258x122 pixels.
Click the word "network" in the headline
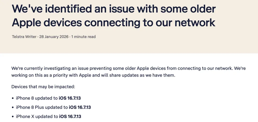tap(195, 23)
